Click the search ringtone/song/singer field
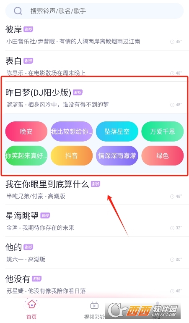189x323 pixels. pyautogui.click(x=94, y=11)
